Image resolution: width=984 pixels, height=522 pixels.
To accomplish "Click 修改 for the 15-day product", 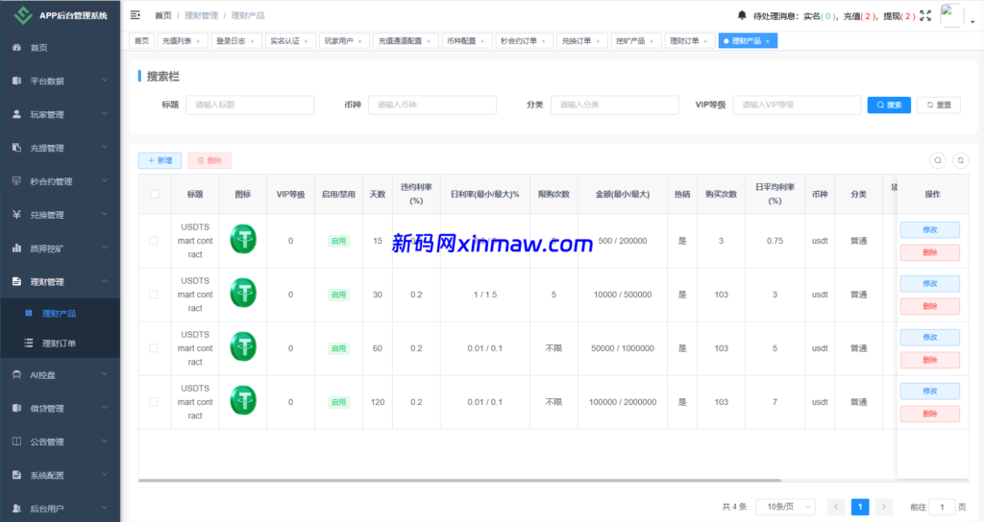I will (x=929, y=230).
